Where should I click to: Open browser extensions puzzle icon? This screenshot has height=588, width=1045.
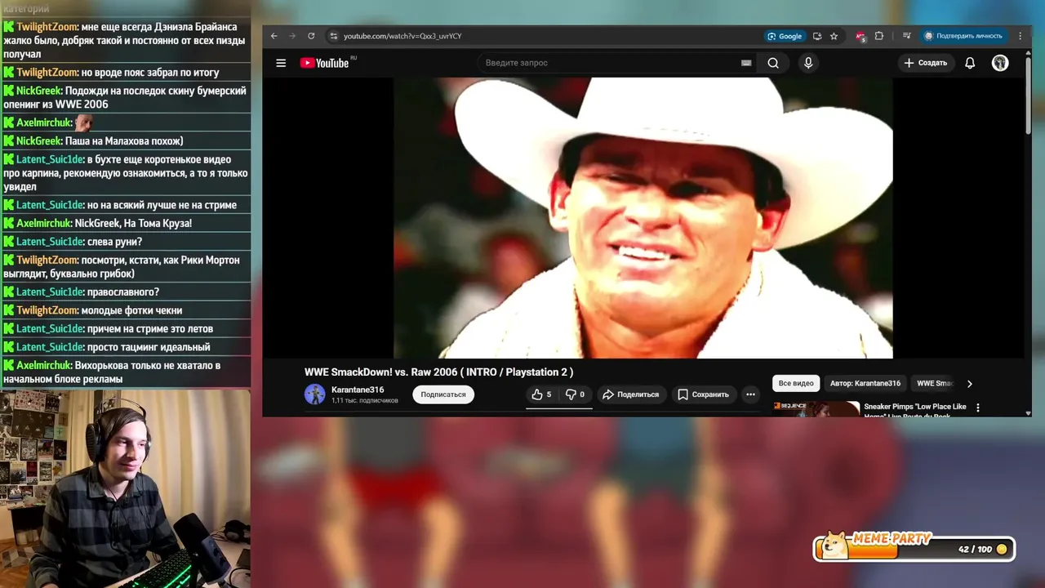click(x=879, y=36)
